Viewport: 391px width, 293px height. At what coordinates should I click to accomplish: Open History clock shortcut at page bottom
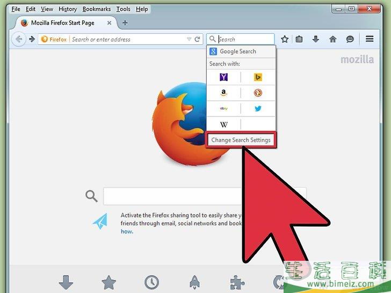click(x=151, y=282)
